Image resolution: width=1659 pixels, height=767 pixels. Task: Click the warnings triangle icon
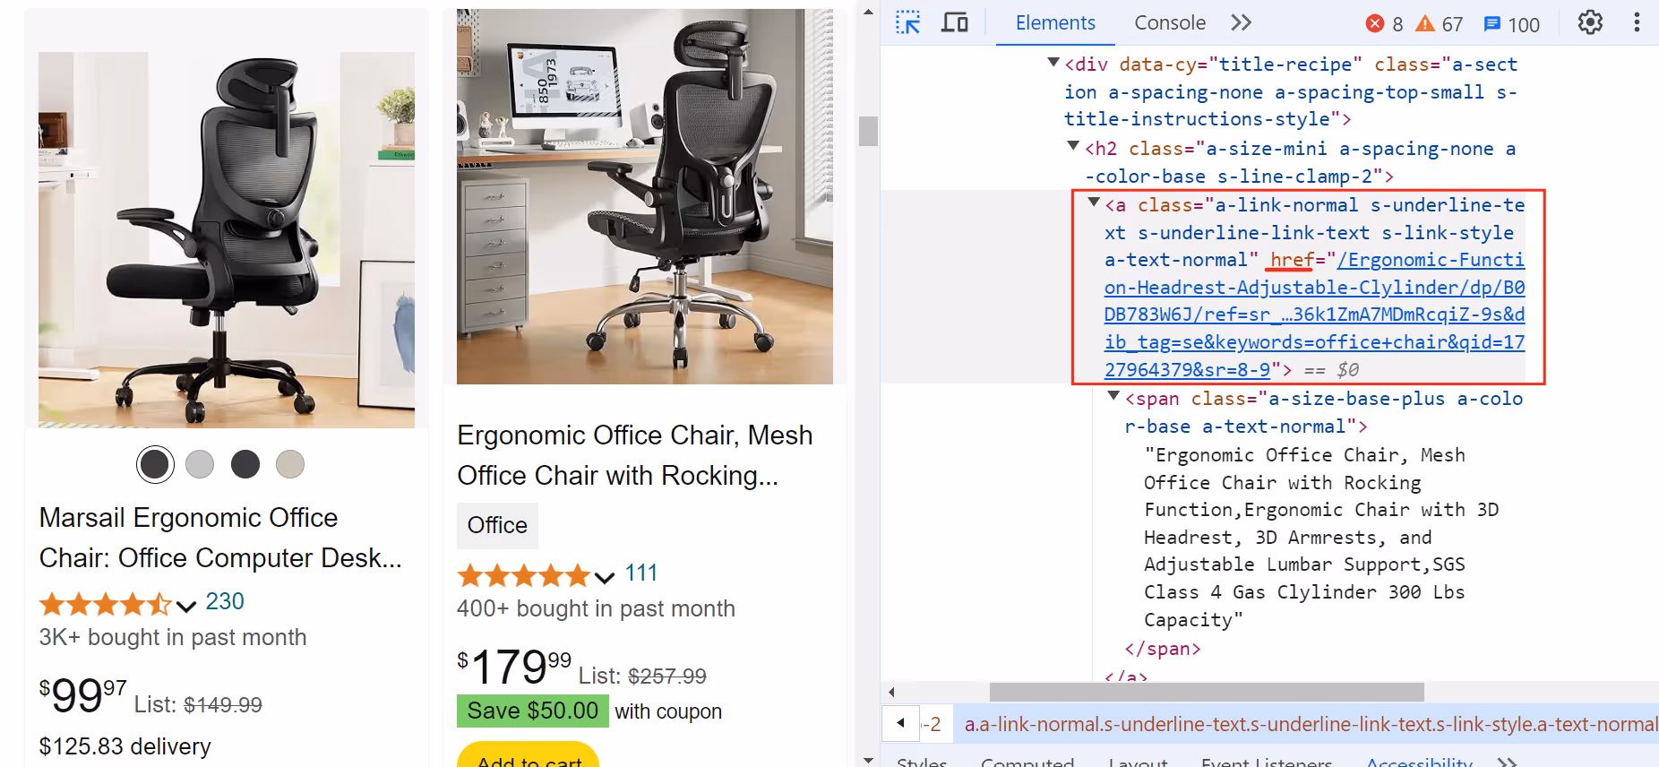point(1424,23)
